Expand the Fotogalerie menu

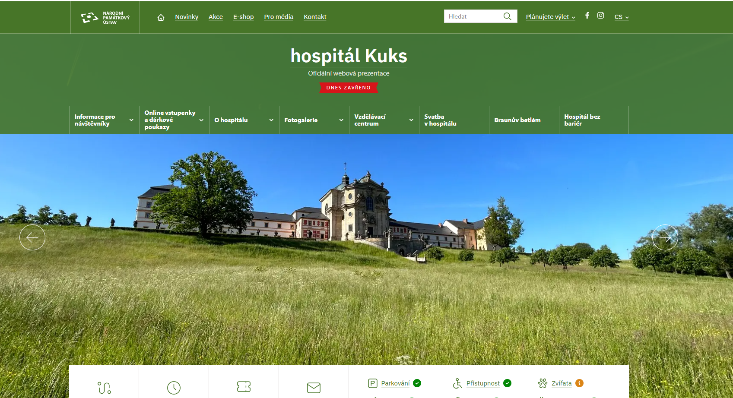tap(314, 120)
